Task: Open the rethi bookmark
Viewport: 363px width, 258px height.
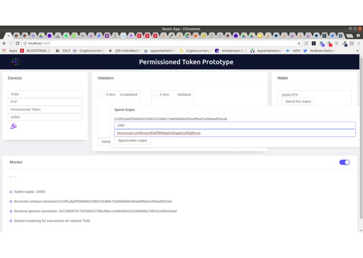Action: pyautogui.click(x=293, y=51)
